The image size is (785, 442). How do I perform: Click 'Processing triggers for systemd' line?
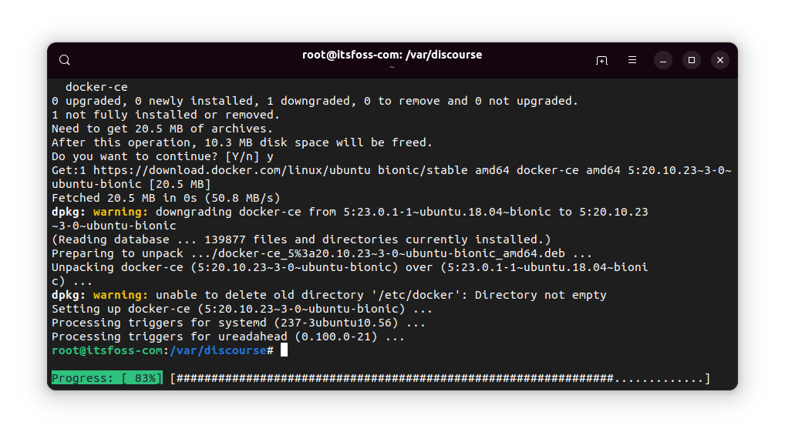(x=238, y=323)
